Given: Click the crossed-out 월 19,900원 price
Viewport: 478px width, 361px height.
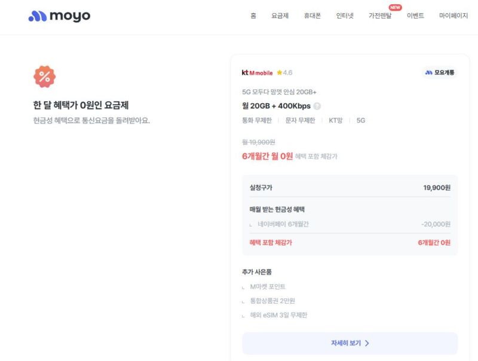Looking at the screenshot, I should (259, 142).
